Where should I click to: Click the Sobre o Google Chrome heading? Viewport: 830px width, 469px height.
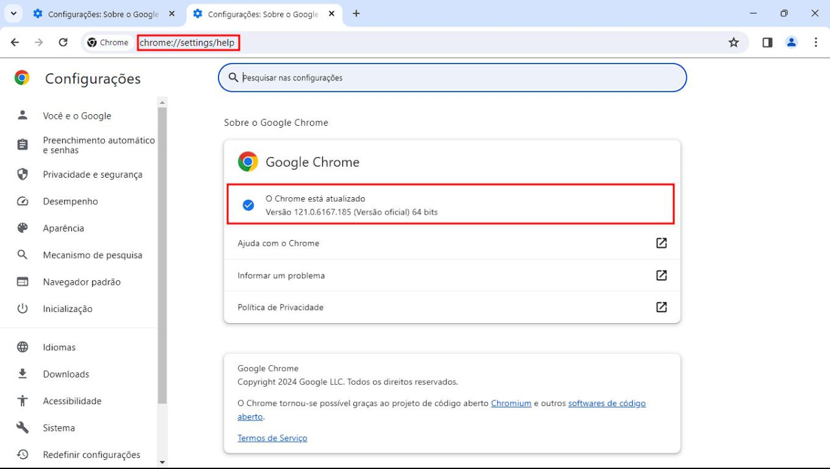point(276,123)
